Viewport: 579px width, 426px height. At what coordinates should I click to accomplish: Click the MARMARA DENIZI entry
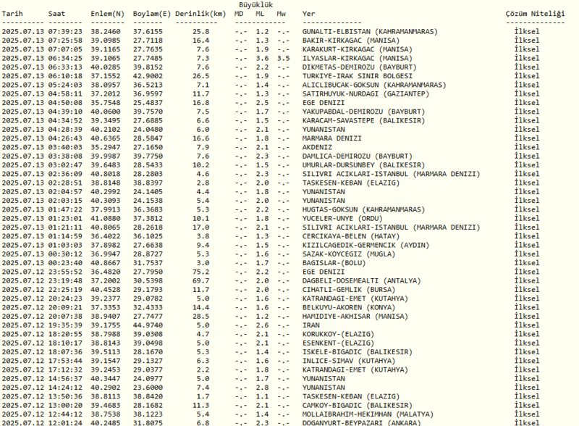[x=334, y=138]
